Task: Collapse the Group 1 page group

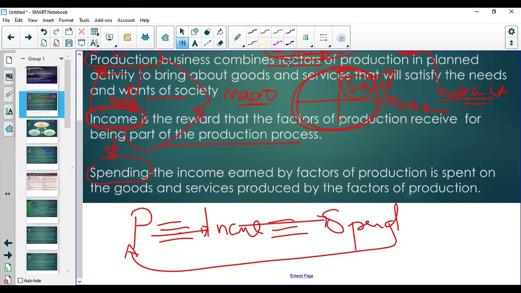Action: point(23,59)
